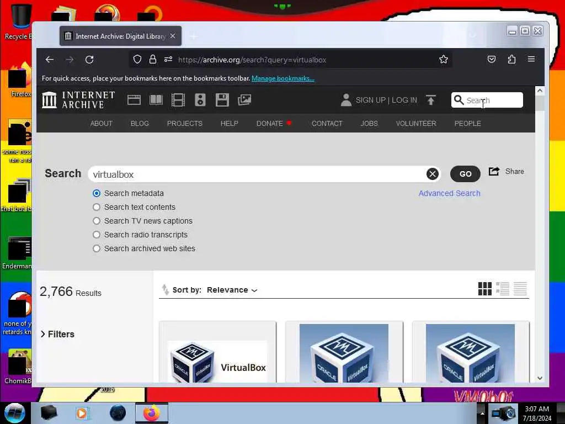Open the Advanced Search link
The width and height of the screenshot is (565, 424).
[x=449, y=193]
